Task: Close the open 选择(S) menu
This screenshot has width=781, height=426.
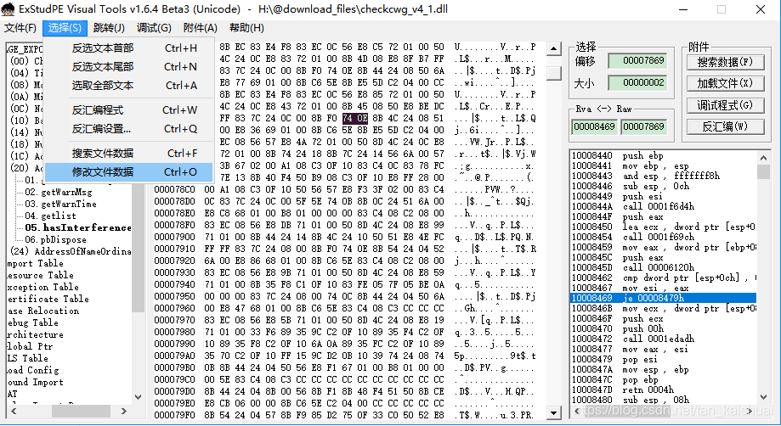Action: pos(65,28)
